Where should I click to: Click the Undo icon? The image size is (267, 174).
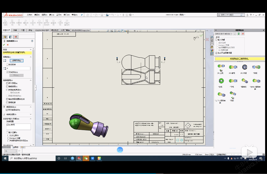pyautogui.click(x=113, y=15)
